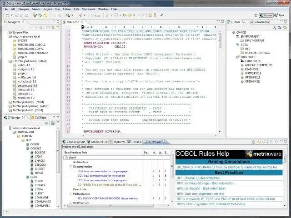291x218 pixels.
Task: Click the editor vertical scrollbar thumb
Action: pyautogui.click(x=220, y=40)
